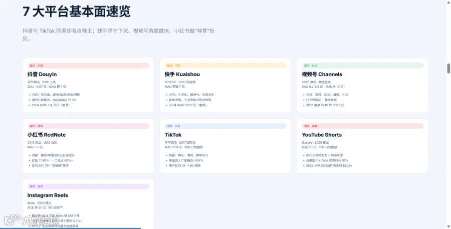
Task: Click the bullet '内容：娱乐、潮流、教育多元'
Action: click(x=188, y=155)
